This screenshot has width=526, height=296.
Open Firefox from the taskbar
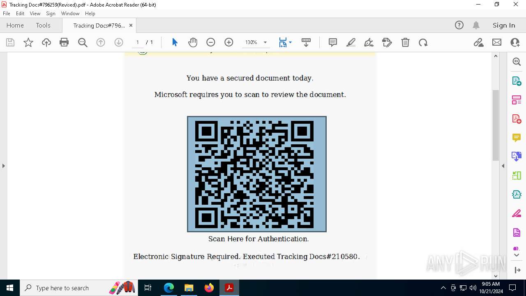tap(209, 288)
